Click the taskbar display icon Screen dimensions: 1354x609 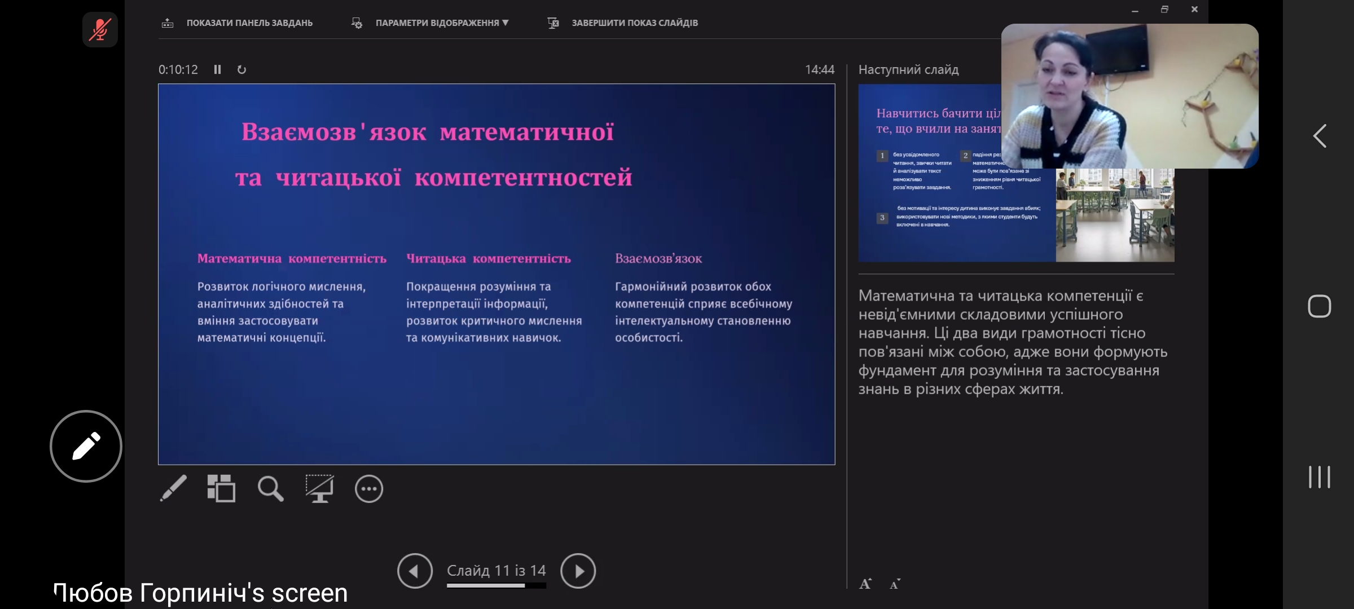168,23
